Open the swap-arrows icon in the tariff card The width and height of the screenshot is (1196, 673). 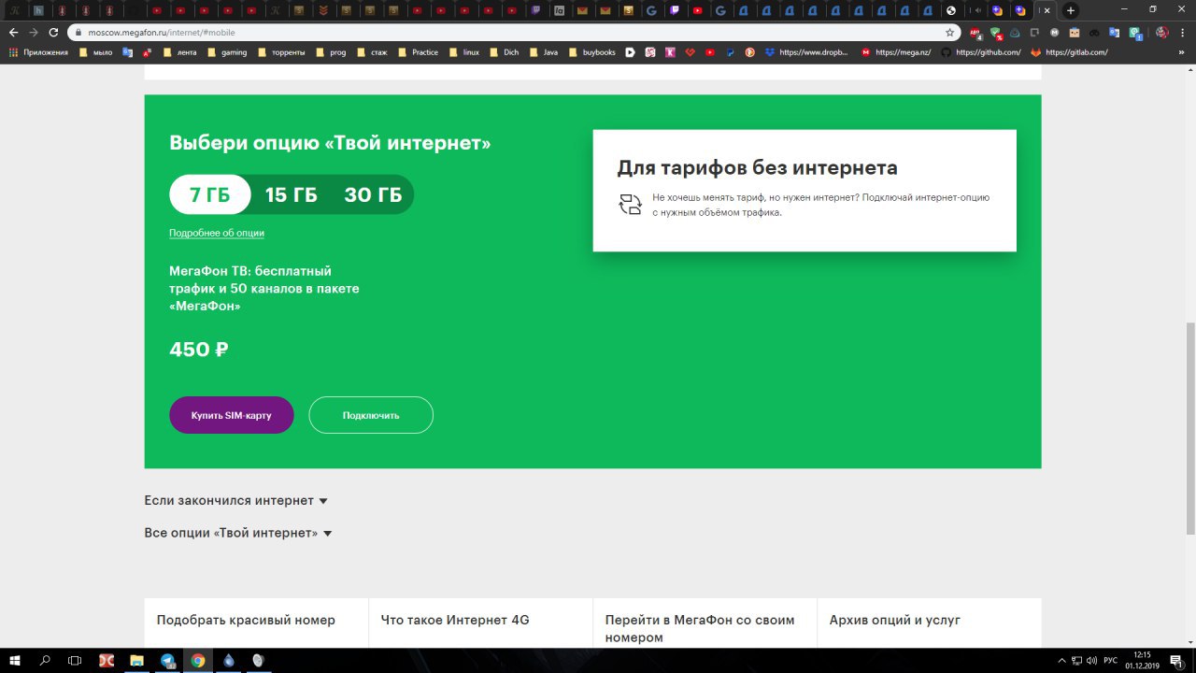pos(631,205)
